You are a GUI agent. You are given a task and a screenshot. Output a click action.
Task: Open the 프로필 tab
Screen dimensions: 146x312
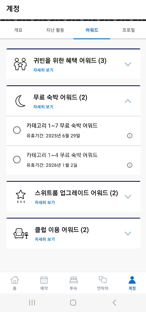click(x=129, y=30)
